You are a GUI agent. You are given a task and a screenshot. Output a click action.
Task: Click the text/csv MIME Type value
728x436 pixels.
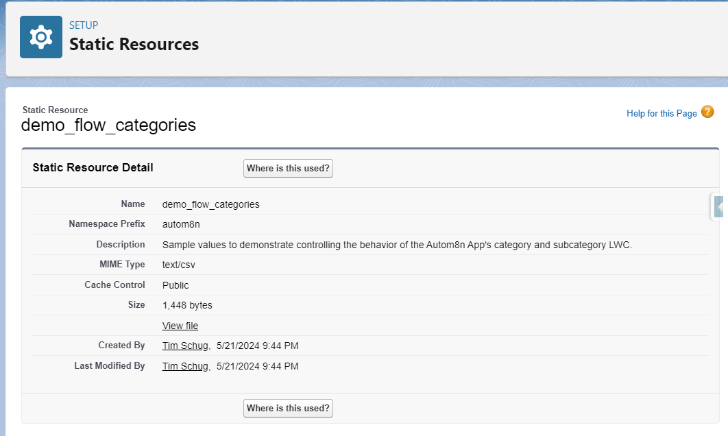[179, 265]
